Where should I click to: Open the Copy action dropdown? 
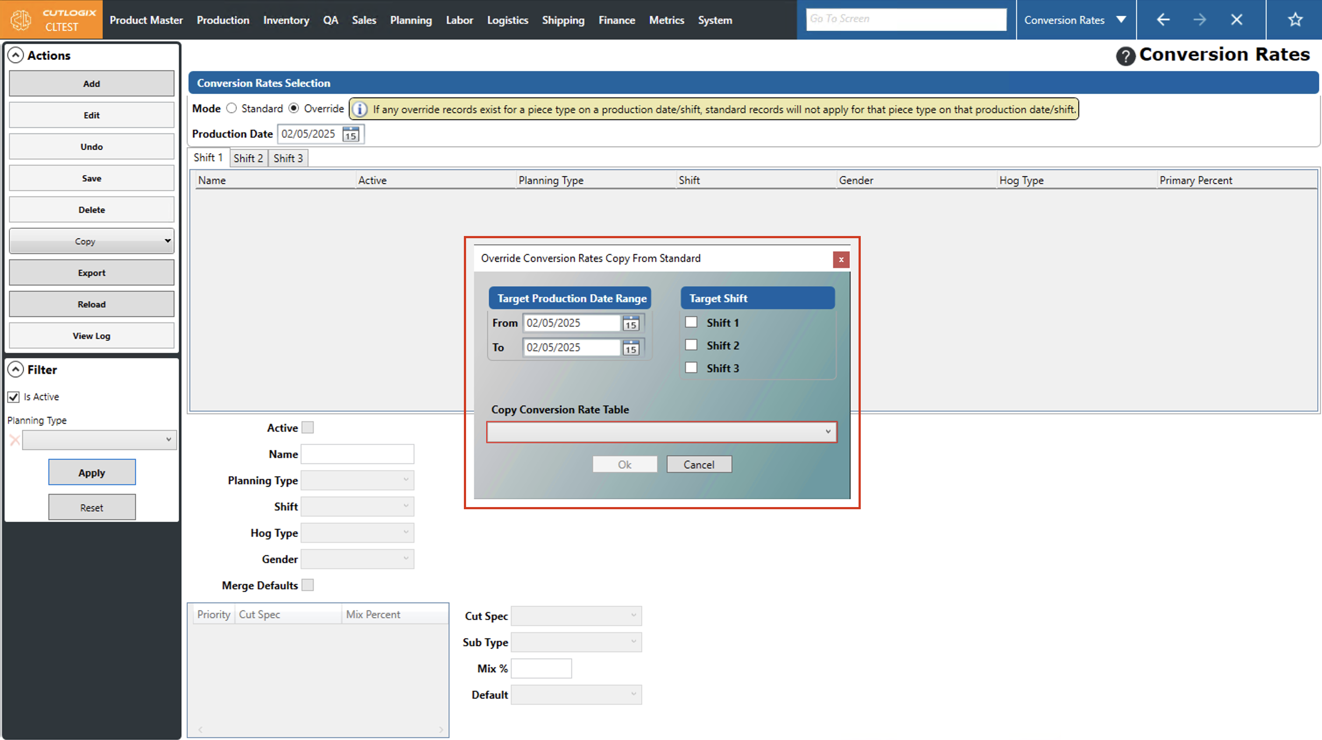(x=167, y=241)
